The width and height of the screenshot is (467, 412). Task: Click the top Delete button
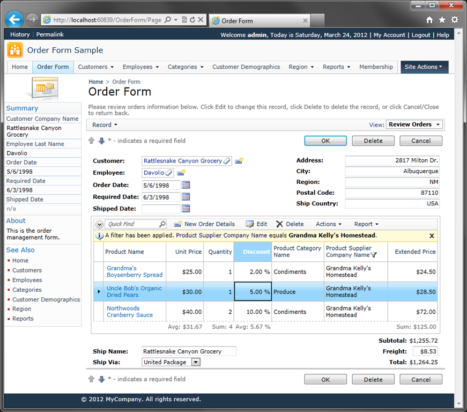point(373,141)
